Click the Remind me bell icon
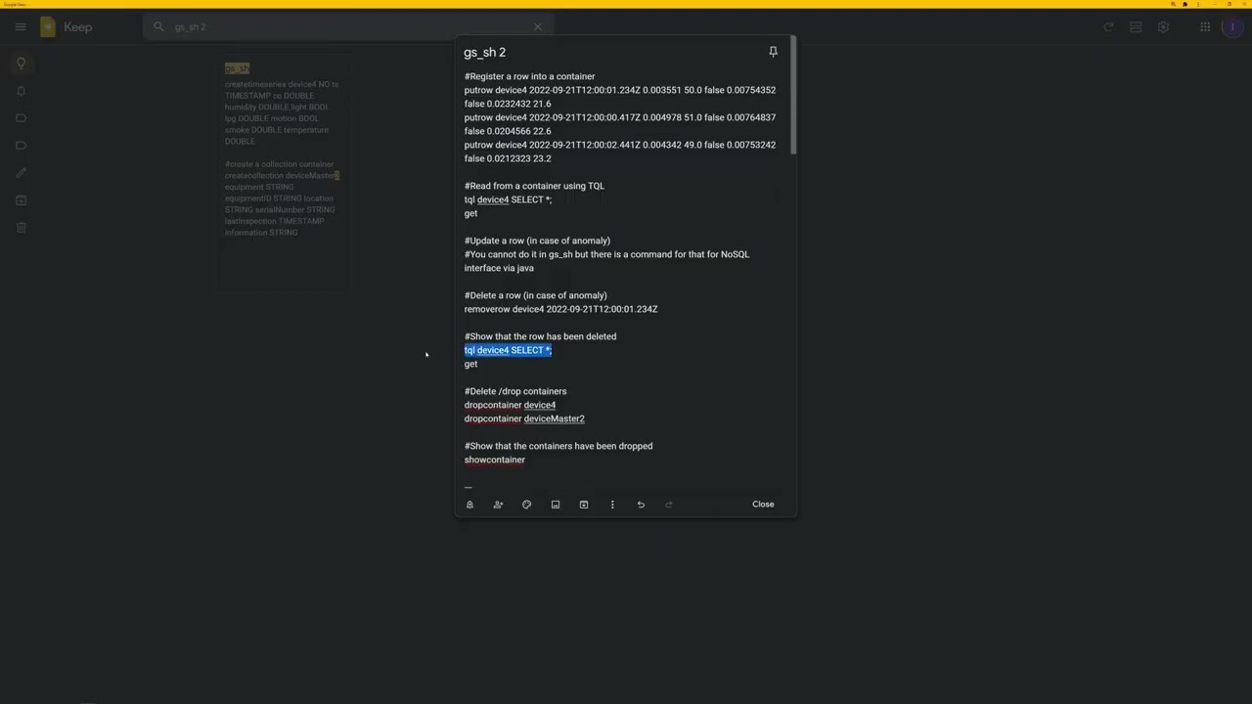 (x=469, y=505)
